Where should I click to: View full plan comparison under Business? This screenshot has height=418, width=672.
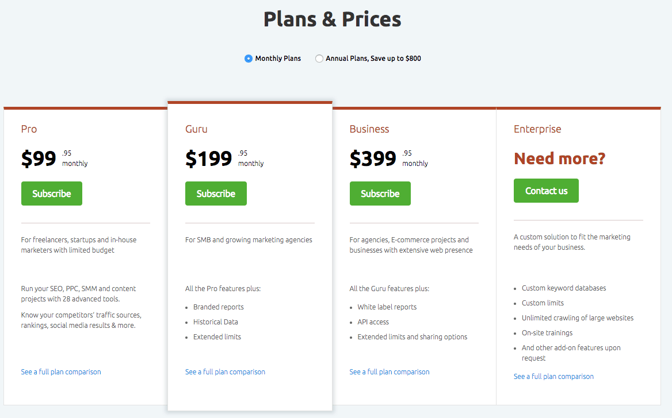point(390,372)
